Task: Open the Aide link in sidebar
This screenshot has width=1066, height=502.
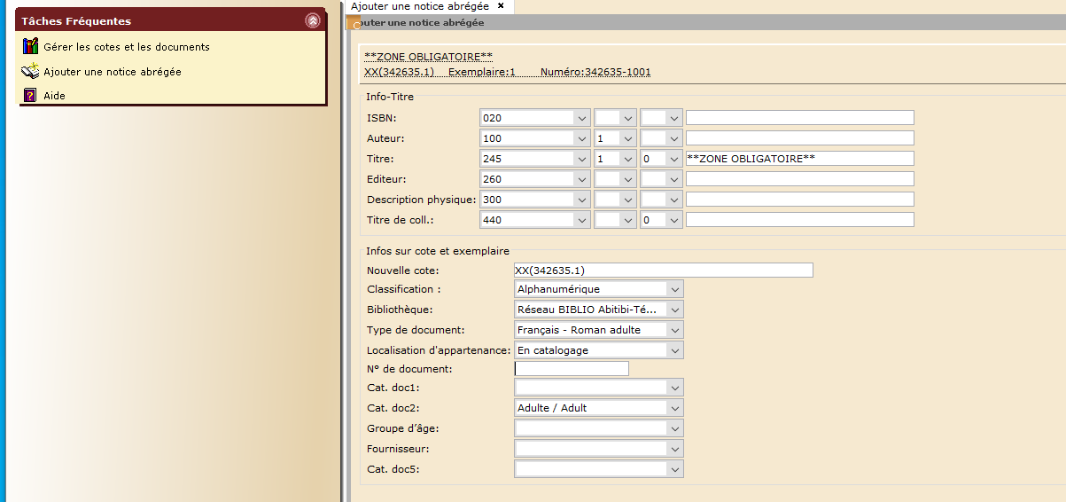Action: point(54,96)
